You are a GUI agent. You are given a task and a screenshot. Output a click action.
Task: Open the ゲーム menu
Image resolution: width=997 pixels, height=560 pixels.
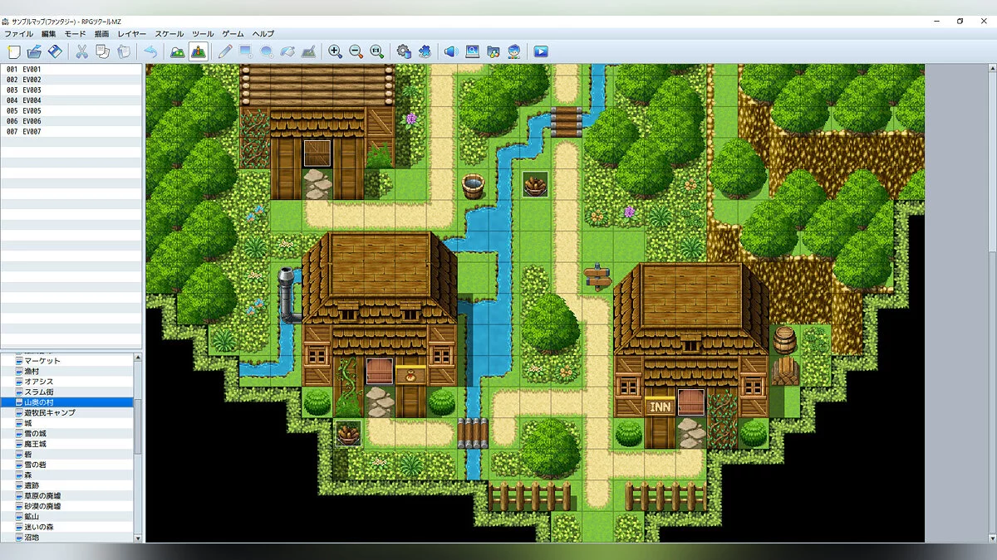click(233, 34)
